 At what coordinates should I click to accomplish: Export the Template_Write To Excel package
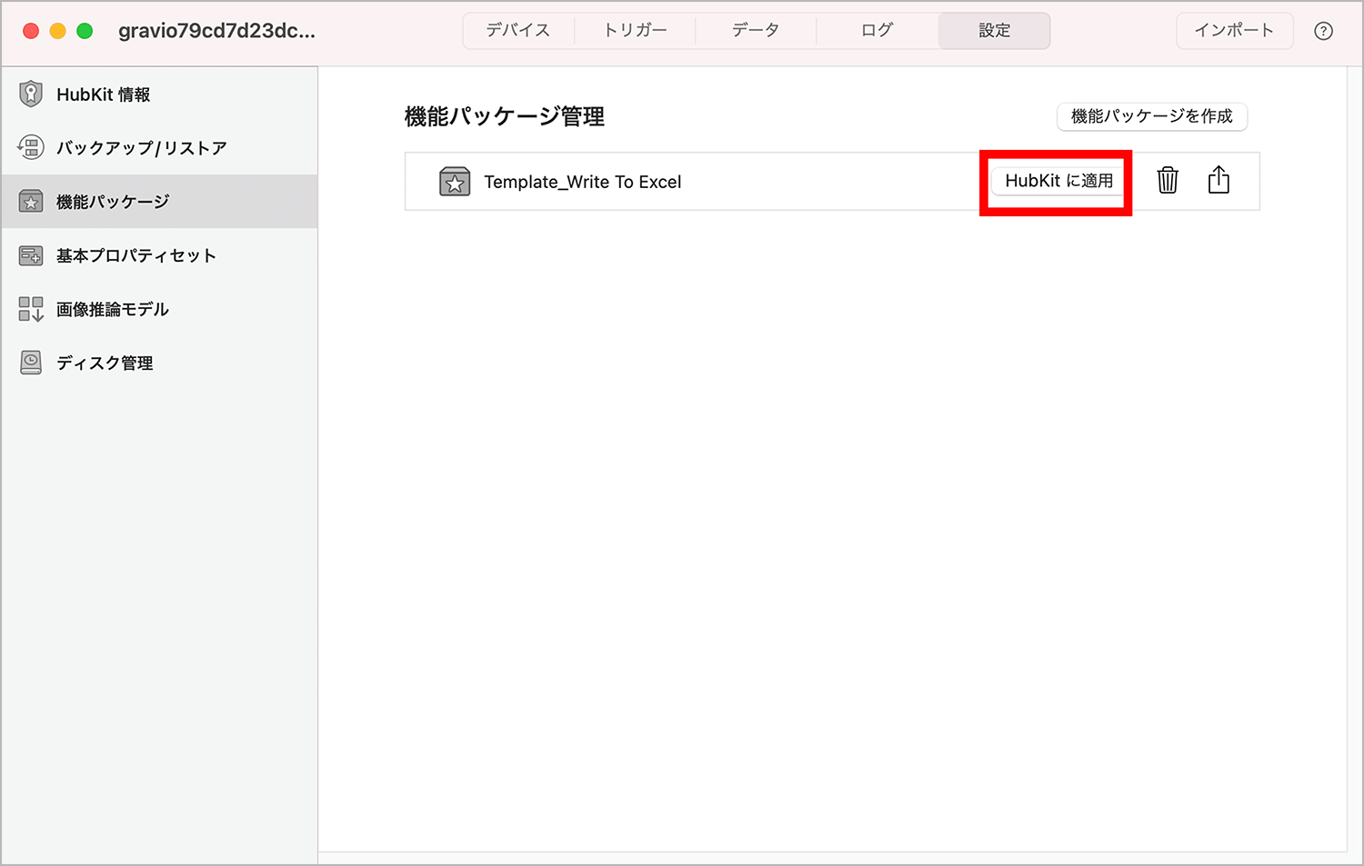click(1219, 180)
